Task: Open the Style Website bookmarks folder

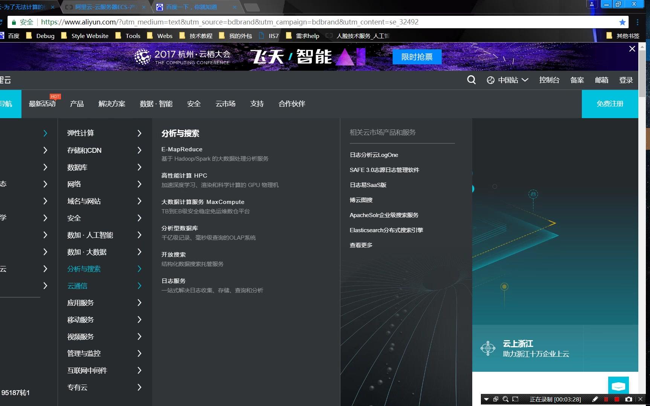Action: [85, 36]
